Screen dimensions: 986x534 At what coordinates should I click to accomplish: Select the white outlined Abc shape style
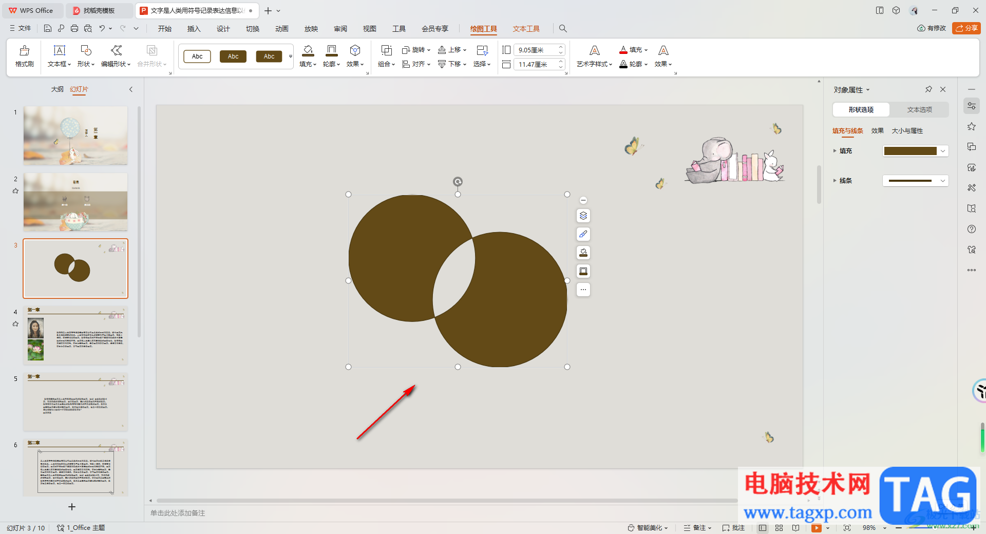[197, 56]
